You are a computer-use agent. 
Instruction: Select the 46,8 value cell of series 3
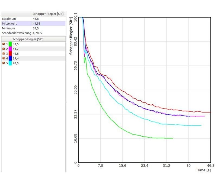[16, 54]
